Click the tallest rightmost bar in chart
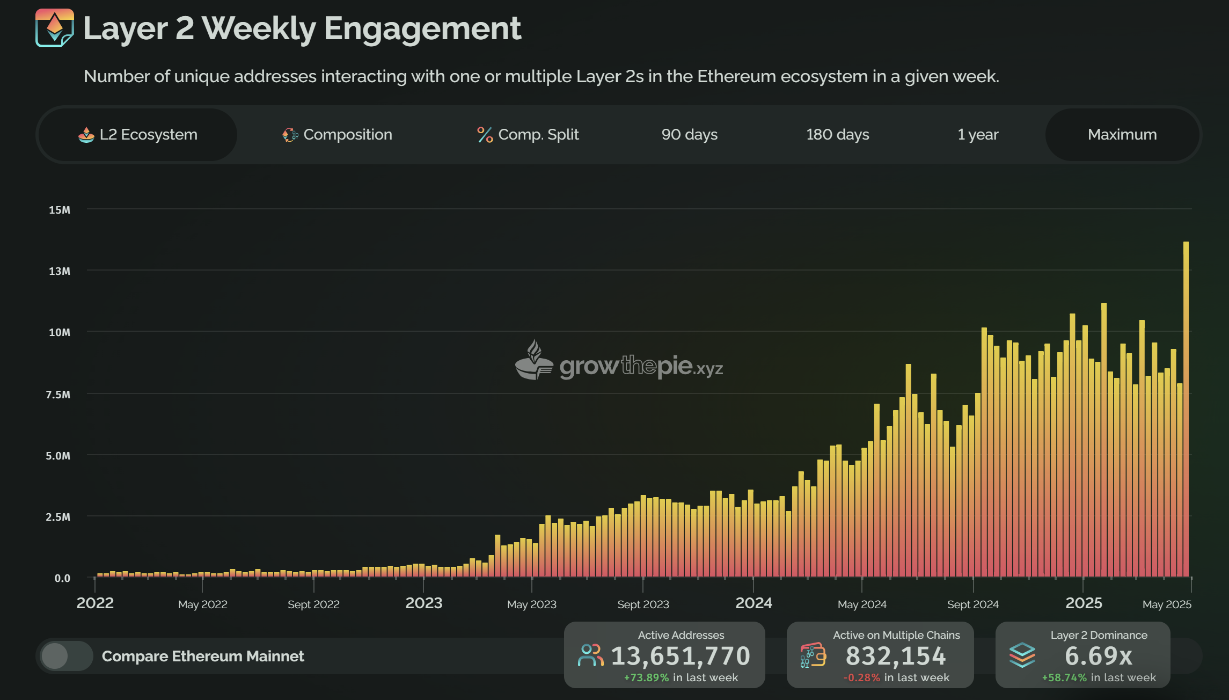 click(1186, 408)
